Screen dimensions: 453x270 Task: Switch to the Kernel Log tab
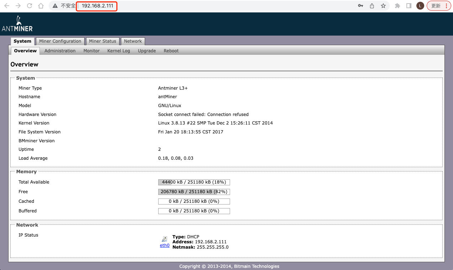pos(118,51)
